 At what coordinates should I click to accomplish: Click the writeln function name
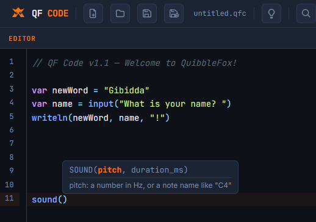tap(49, 118)
